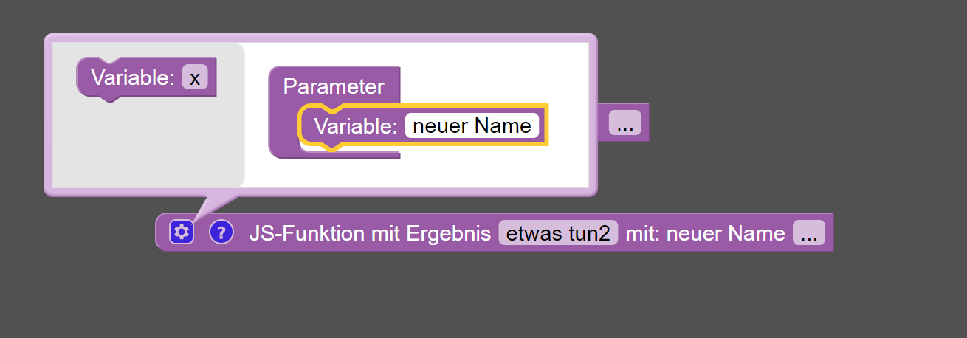
Task: Click the "mit: neuer Name" parameter label
Action: coord(705,233)
